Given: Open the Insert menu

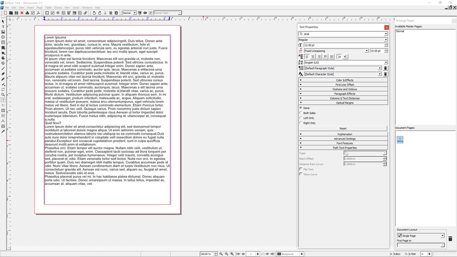Looking at the screenshot, I should tap(30, 7).
